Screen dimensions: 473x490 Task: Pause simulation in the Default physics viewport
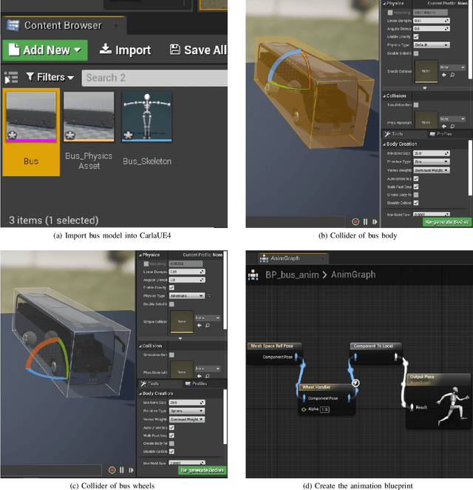click(365, 221)
